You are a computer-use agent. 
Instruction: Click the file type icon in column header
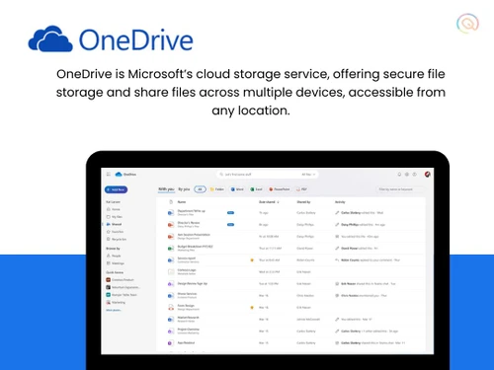pyautogui.click(x=171, y=202)
